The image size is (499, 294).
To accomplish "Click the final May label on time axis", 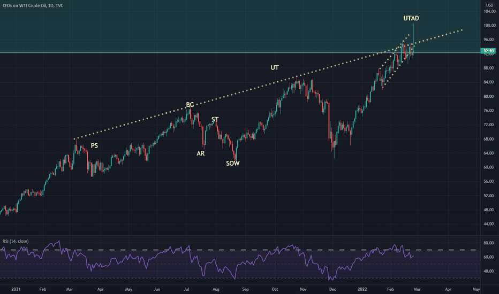I will pos(476,289).
